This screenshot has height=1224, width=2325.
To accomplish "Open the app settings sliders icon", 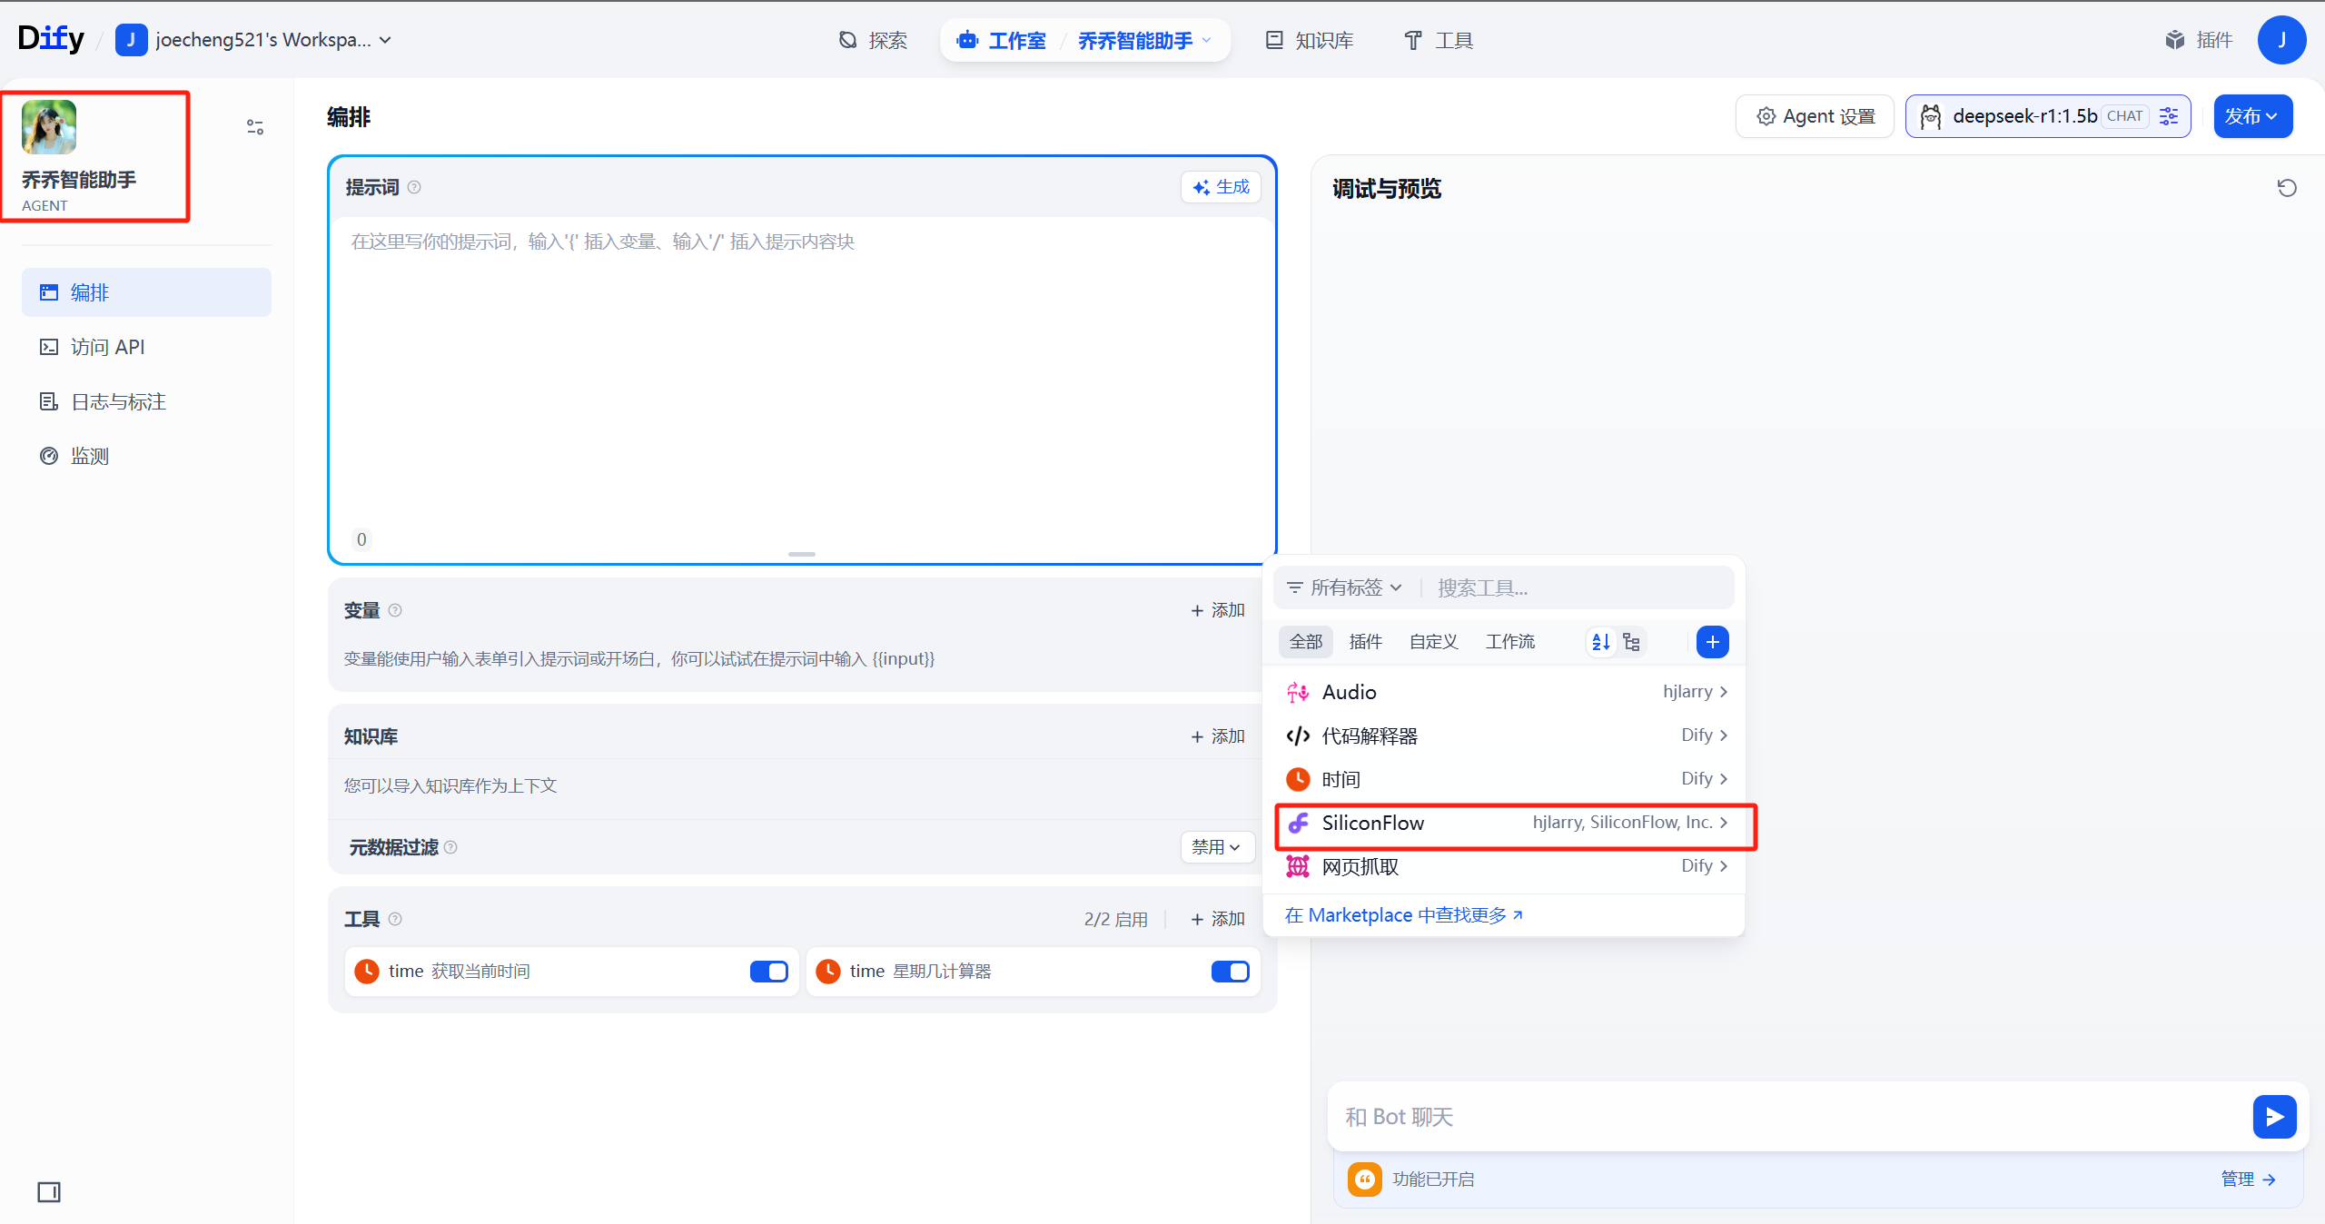I will click(255, 127).
